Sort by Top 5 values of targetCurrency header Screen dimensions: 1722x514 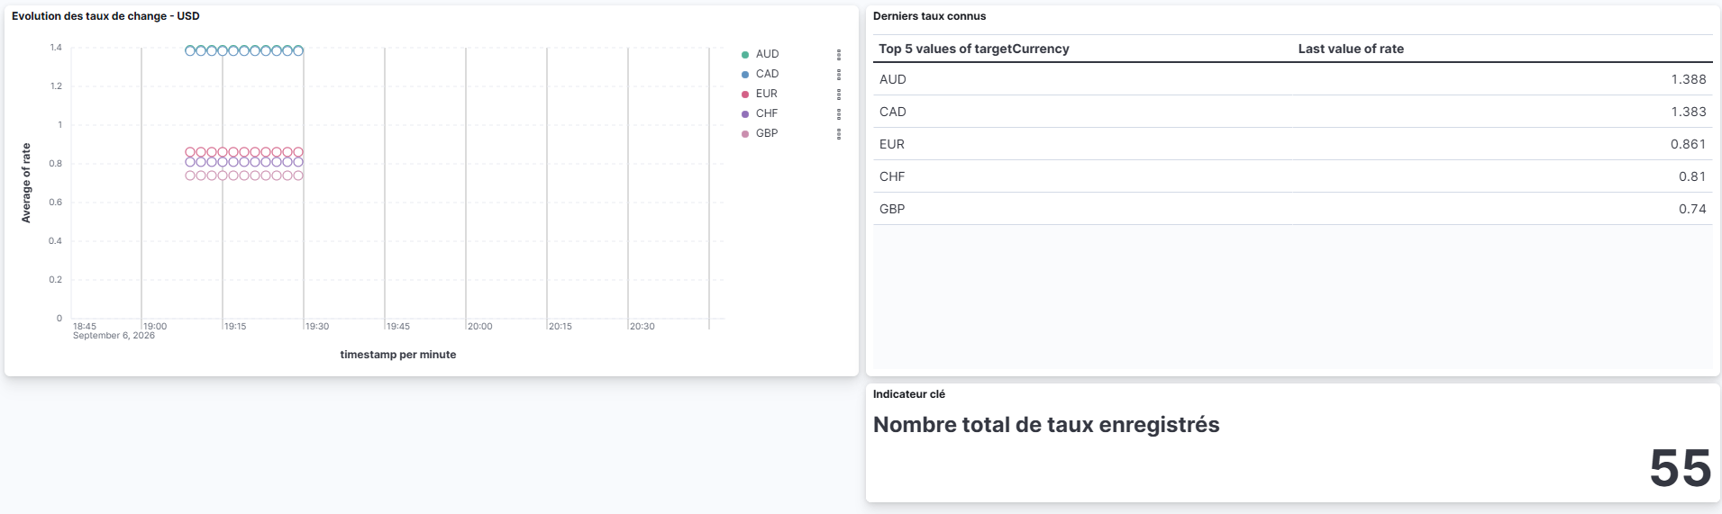pos(974,49)
